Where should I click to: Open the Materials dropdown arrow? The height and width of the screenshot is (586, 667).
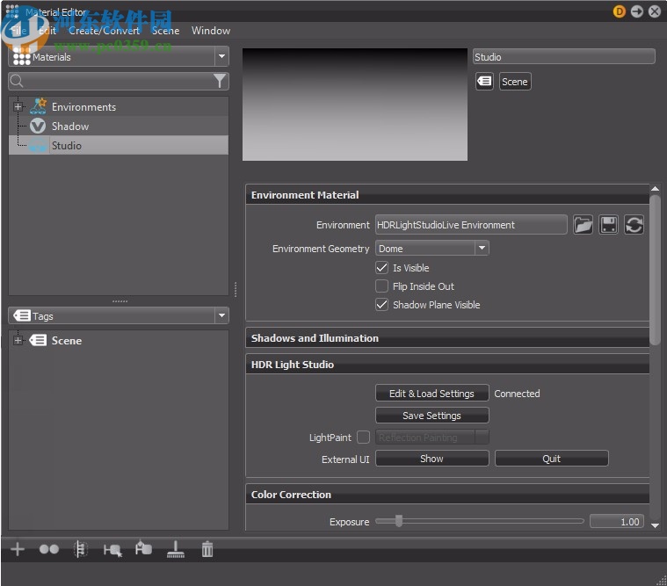click(x=221, y=56)
